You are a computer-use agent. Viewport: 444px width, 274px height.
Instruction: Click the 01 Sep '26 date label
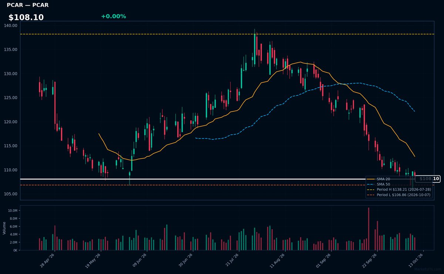pyautogui.click(x=324, y=260)
